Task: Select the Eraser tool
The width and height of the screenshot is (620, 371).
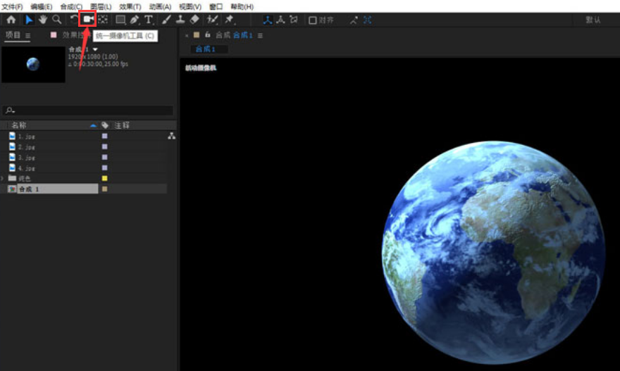Action: [x=194, y=20]
